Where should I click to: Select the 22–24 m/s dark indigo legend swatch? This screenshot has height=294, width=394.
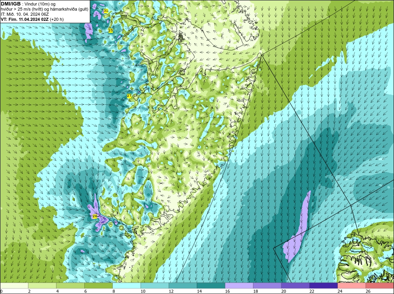323,285
